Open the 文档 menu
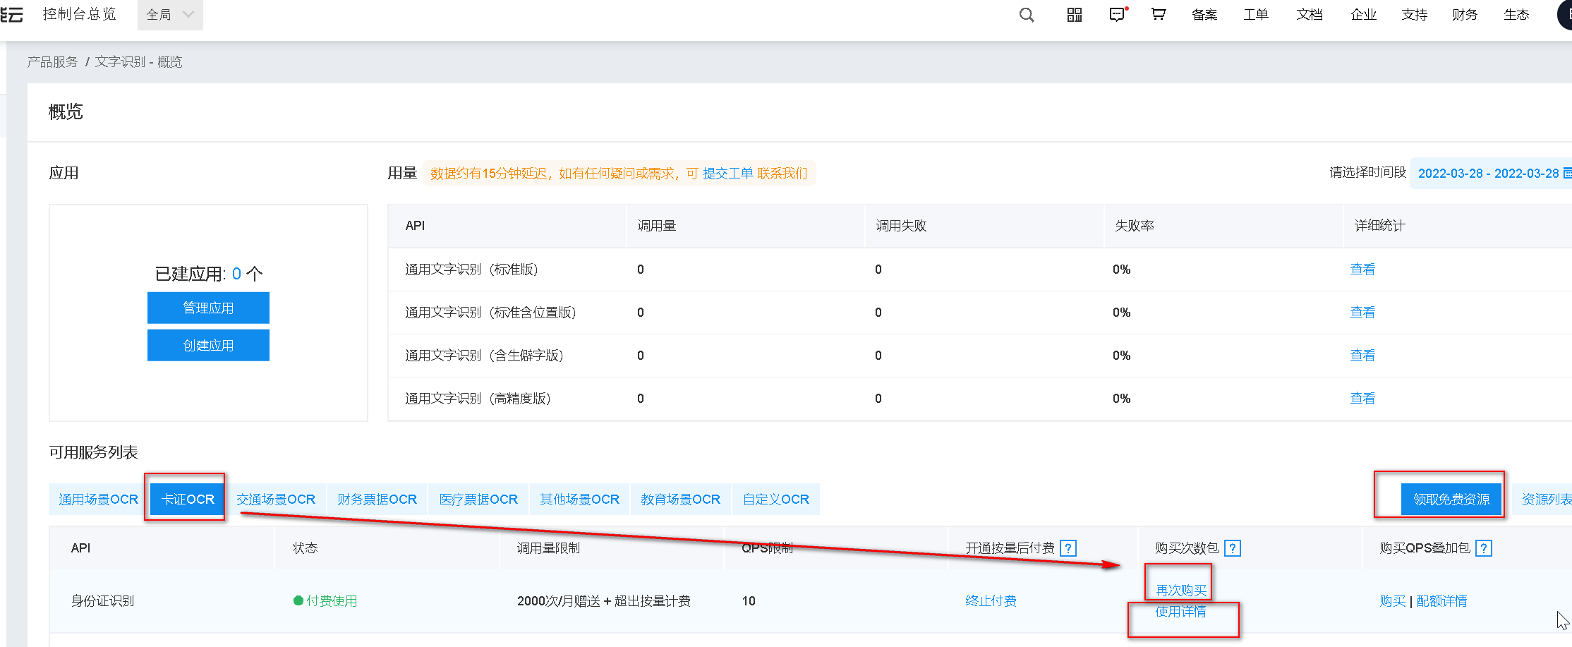 coord(1310,15)
